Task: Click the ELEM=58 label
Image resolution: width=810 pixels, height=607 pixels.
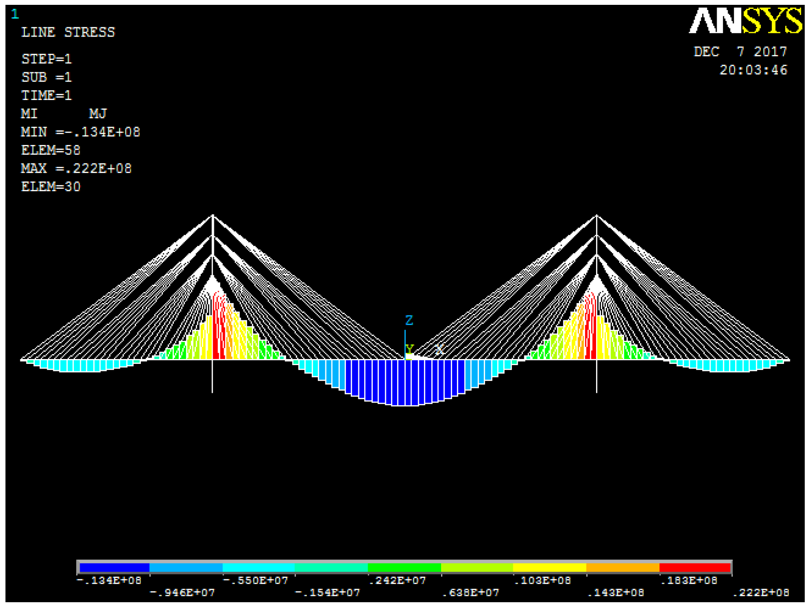Action: tap(51, 150)
